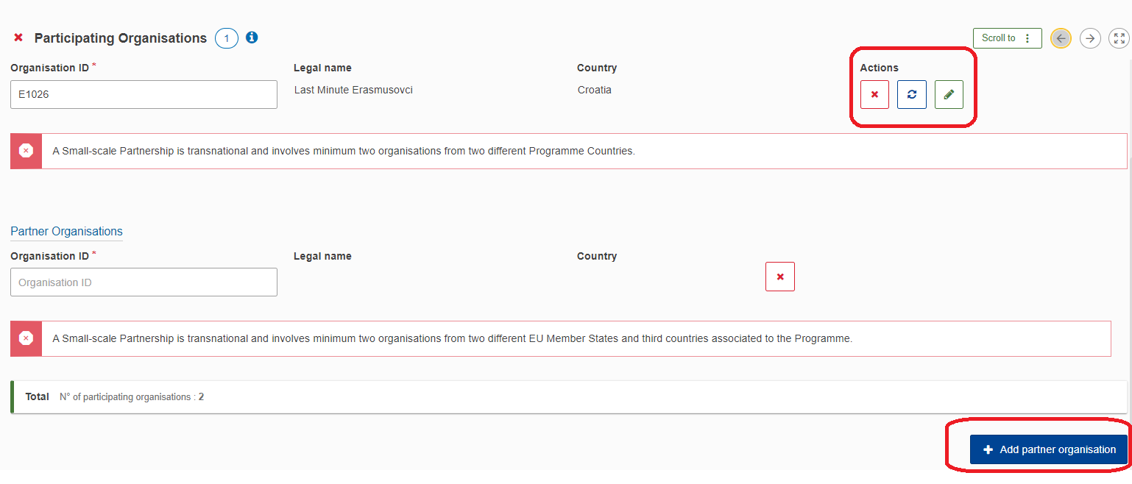Viewport: 1132px width, 484px height.
Task: Remove the empty partner organisation row
Action: [779, 277]
